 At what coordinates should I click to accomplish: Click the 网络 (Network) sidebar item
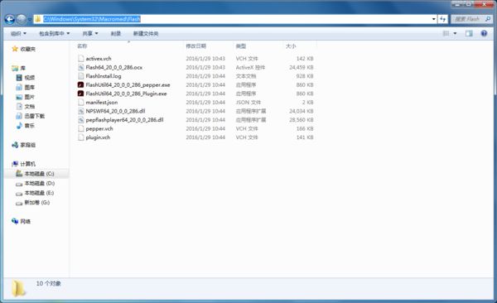21,222
